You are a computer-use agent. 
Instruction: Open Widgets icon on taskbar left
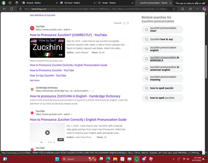[5, 159]
